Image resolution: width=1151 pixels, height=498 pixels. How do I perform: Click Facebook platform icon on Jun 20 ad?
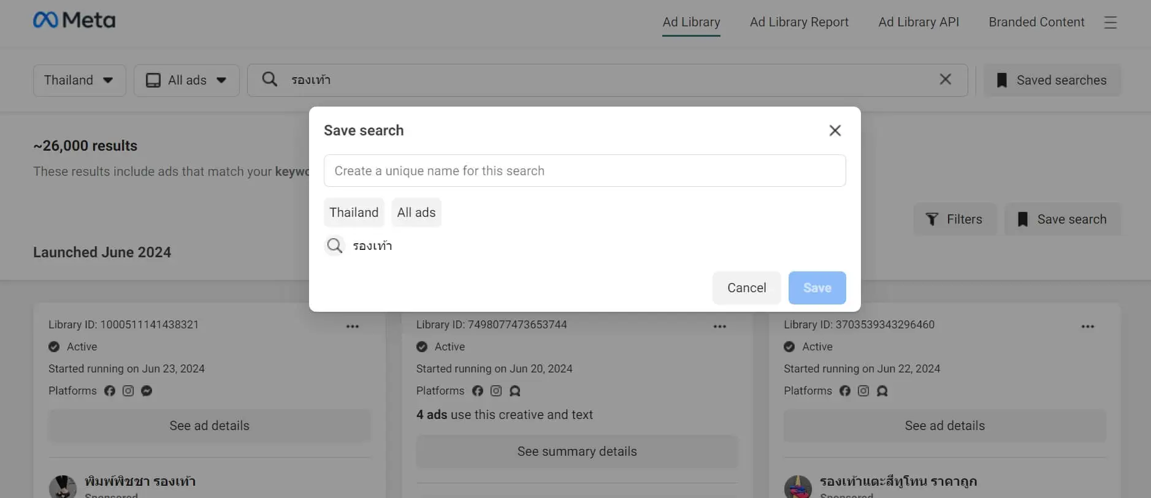click(478, 391)
